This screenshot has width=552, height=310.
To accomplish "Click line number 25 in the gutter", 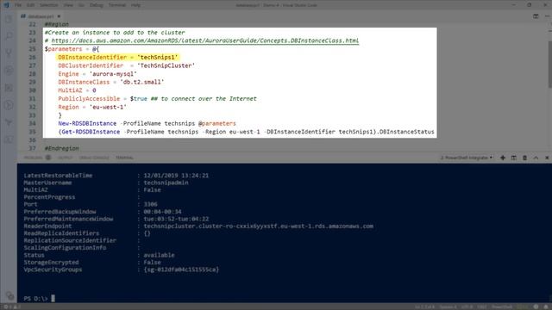I will 32,49.
